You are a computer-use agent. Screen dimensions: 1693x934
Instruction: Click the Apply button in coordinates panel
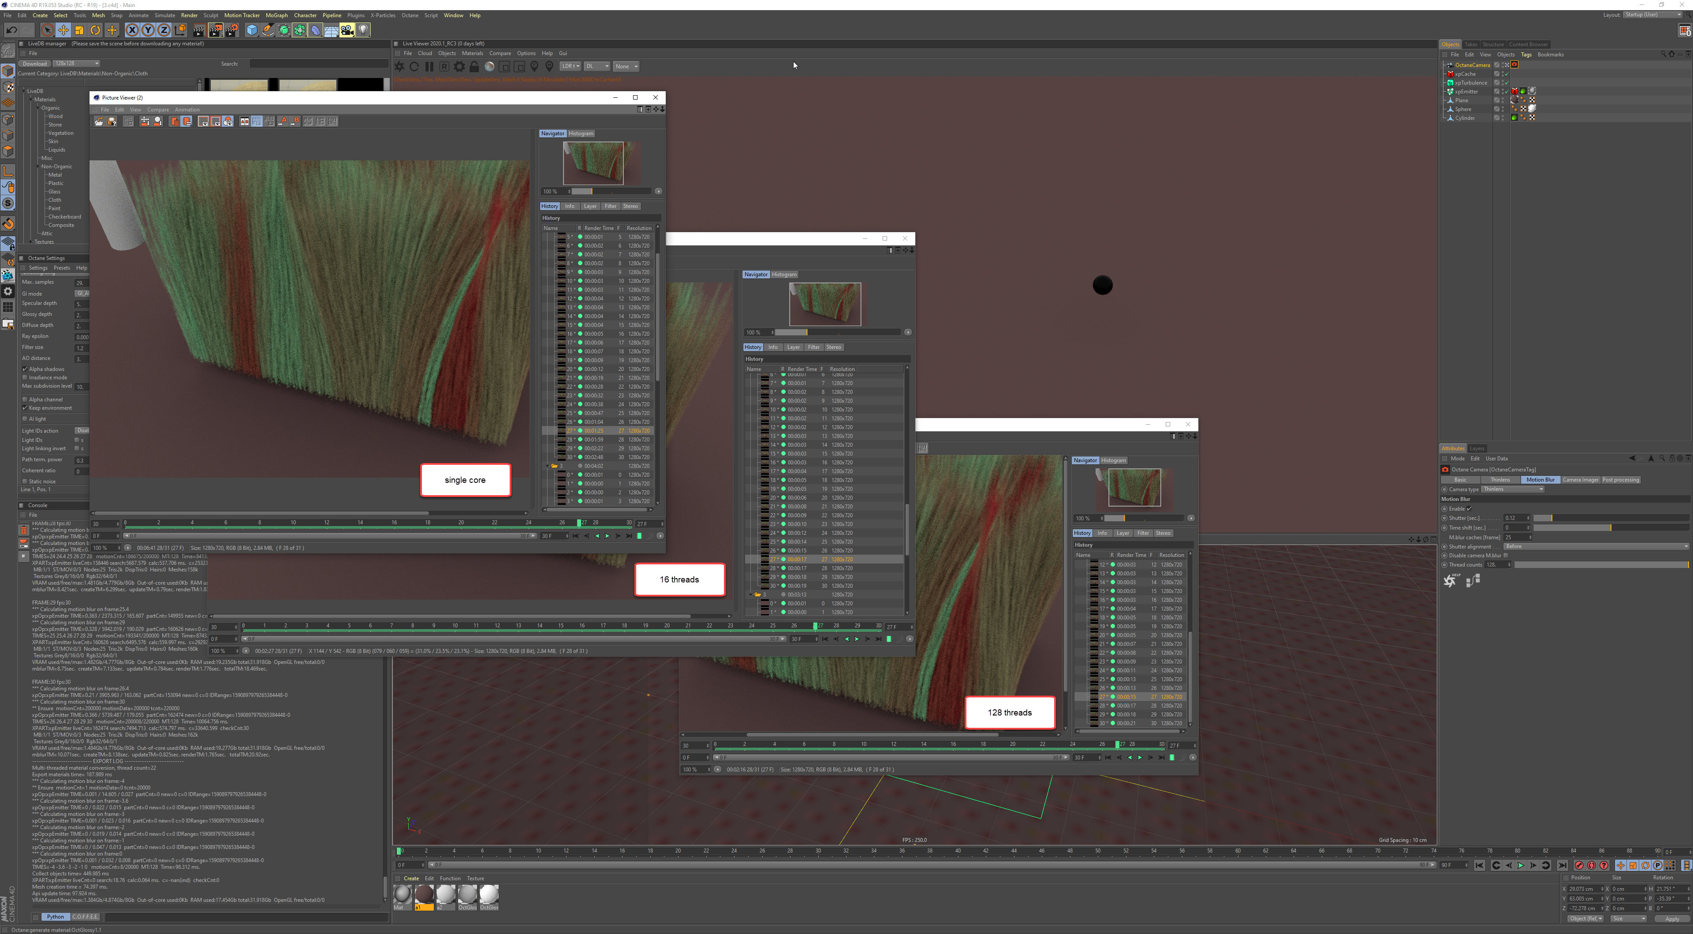tap(1672, 919)
